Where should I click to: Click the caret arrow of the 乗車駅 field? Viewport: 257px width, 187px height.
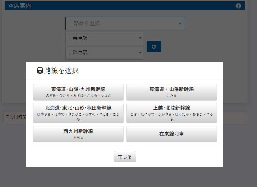pos(140,38)
